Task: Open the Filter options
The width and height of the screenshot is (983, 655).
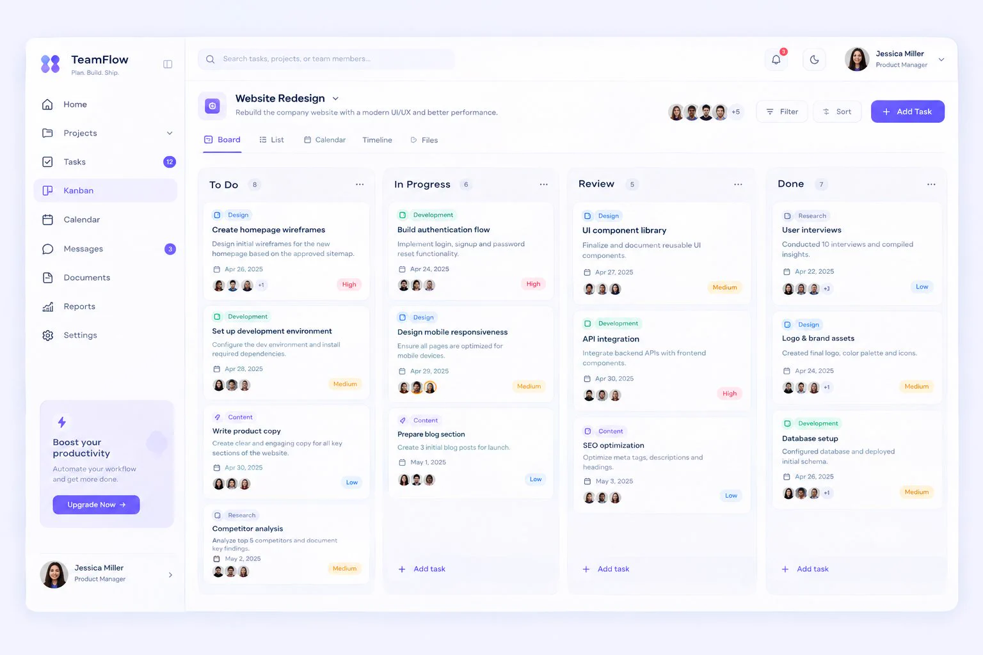Action: [x=782, y=112]
